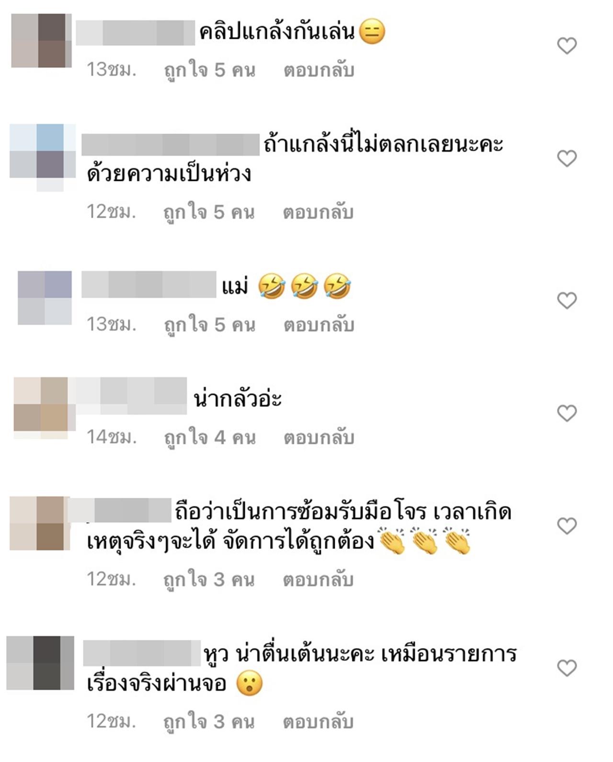613x762 pixels.
Task: Tap heart beside "หูว น่าตื่นเต้นนะคะ" comment
Action: click(567, 668)
